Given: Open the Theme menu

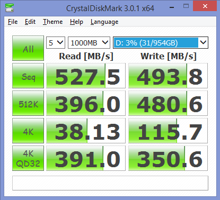Looking at the screenshot, I should pyautogui.click(x=53, y=22).
